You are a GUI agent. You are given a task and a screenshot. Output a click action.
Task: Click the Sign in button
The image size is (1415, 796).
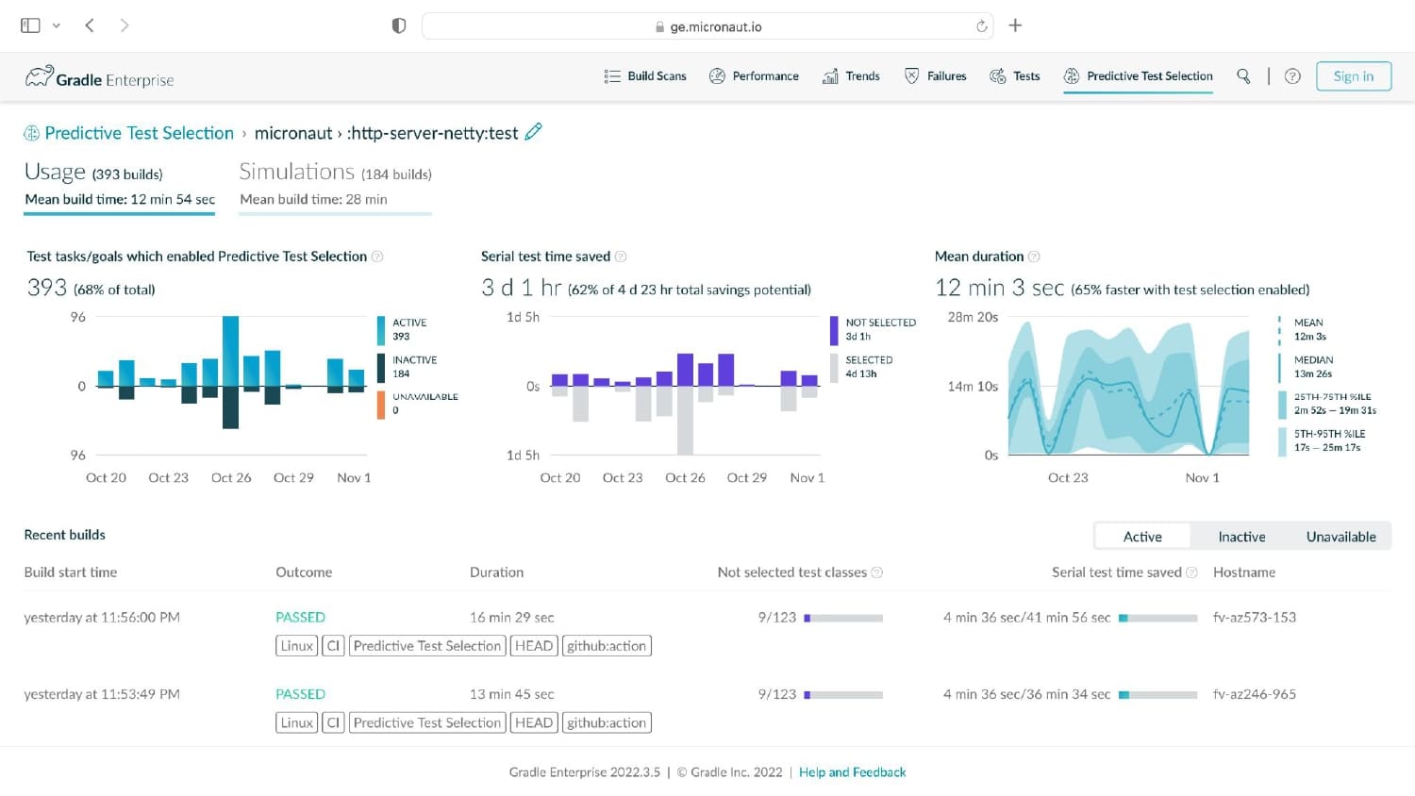pos(1354,76)
